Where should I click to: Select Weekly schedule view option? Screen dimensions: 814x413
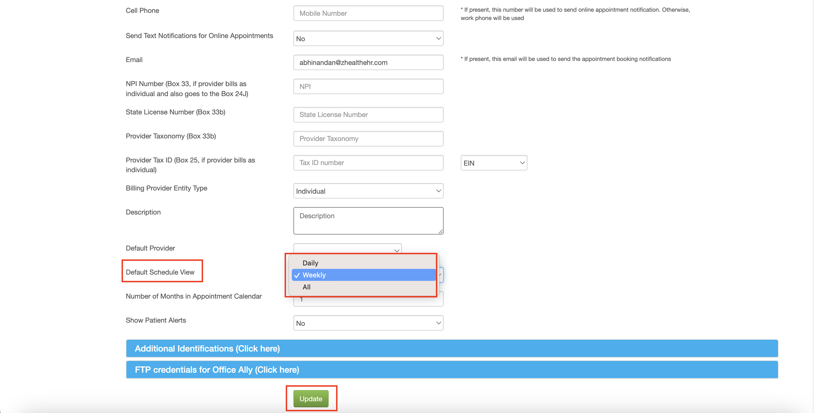pyautogui.click(x=364, y=275)
